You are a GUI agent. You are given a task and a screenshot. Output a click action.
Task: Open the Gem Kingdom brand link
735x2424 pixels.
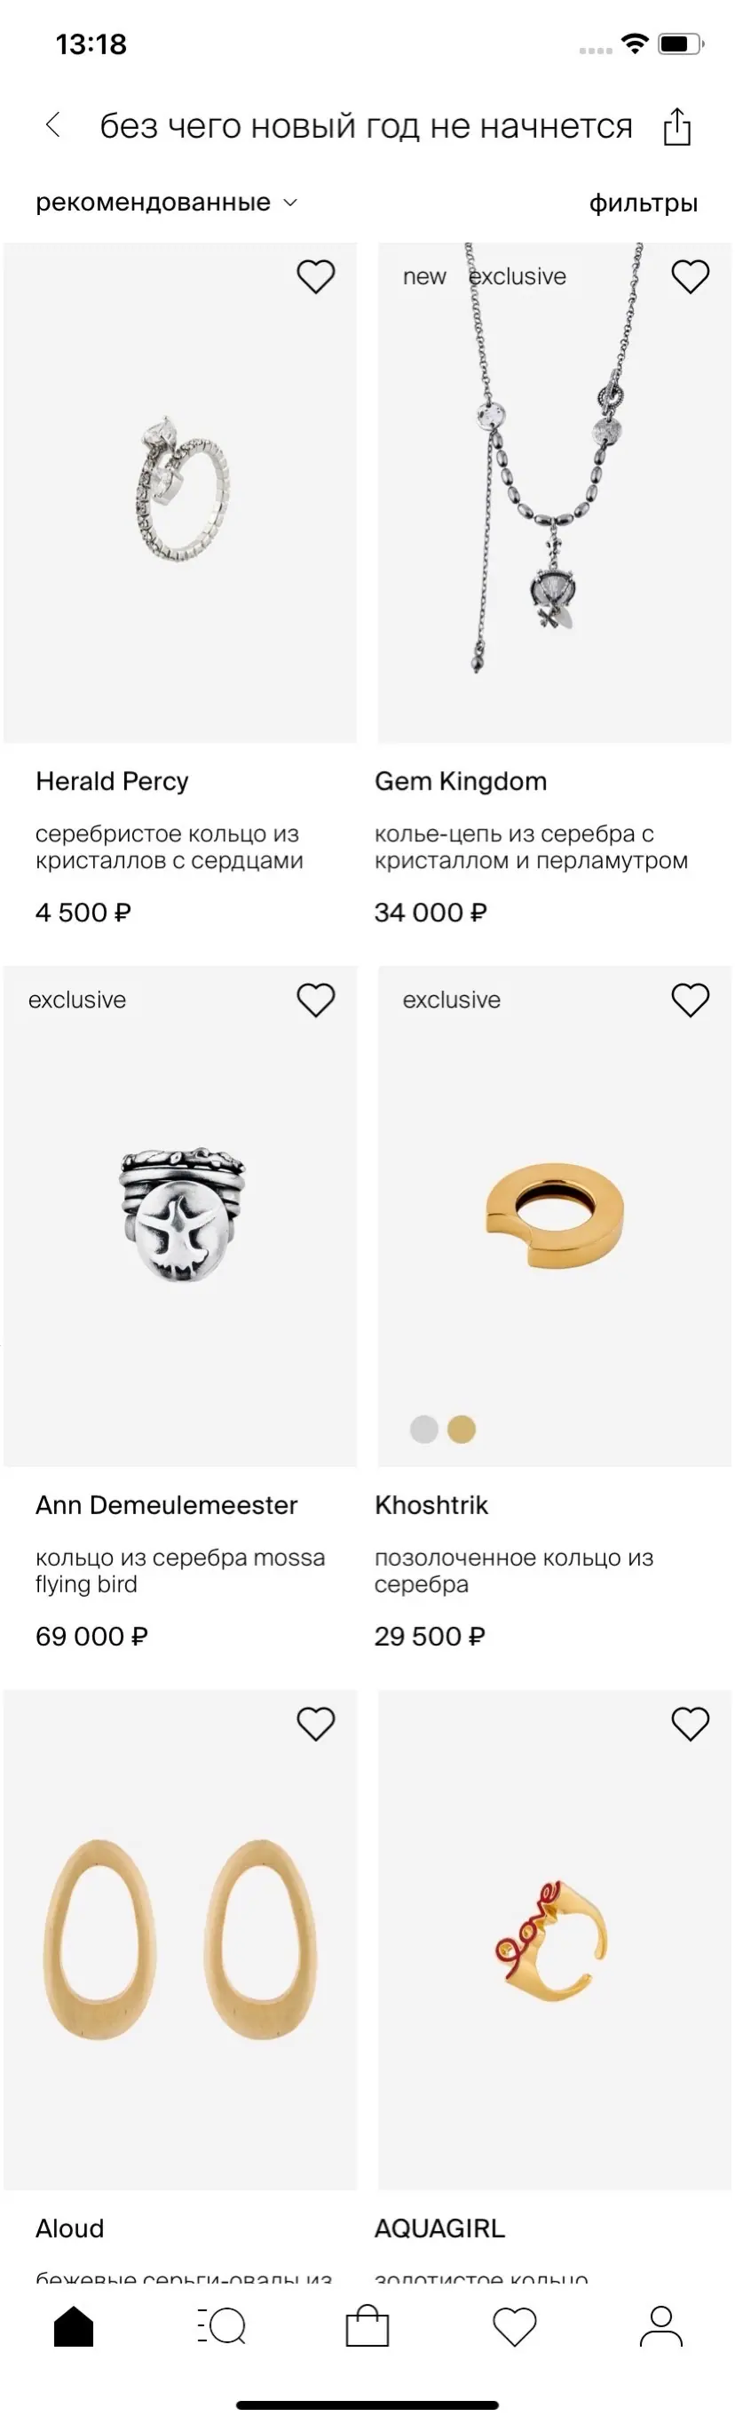click(x=461, y=781)
